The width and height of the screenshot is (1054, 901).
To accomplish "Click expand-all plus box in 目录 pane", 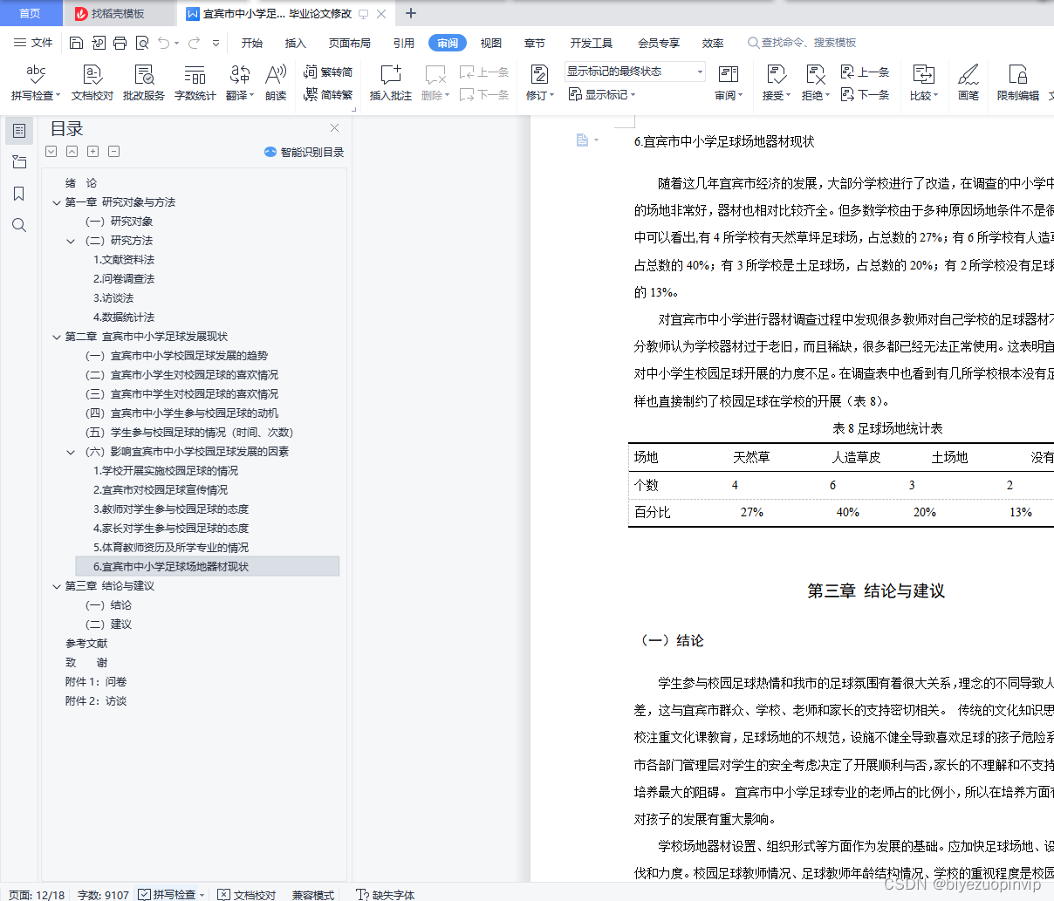I will [92, 152].
